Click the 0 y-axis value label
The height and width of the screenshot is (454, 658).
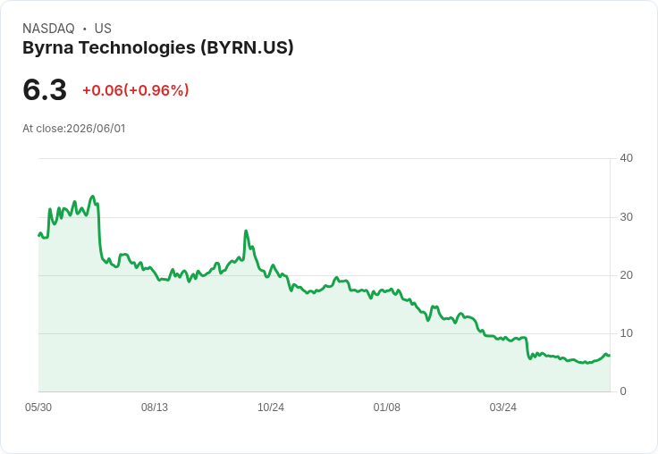(x=623, y=391)
